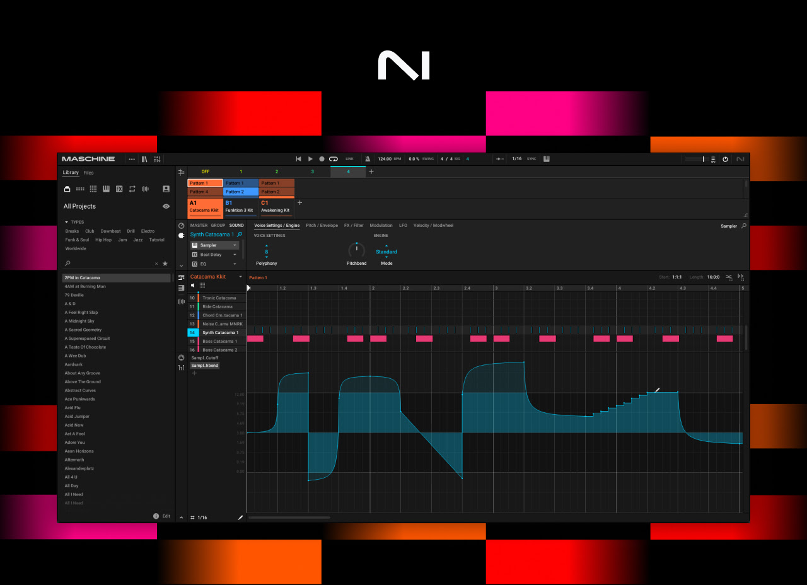807x585 pixels.
Task: Click the Library search input field
Action: point(110,264)
